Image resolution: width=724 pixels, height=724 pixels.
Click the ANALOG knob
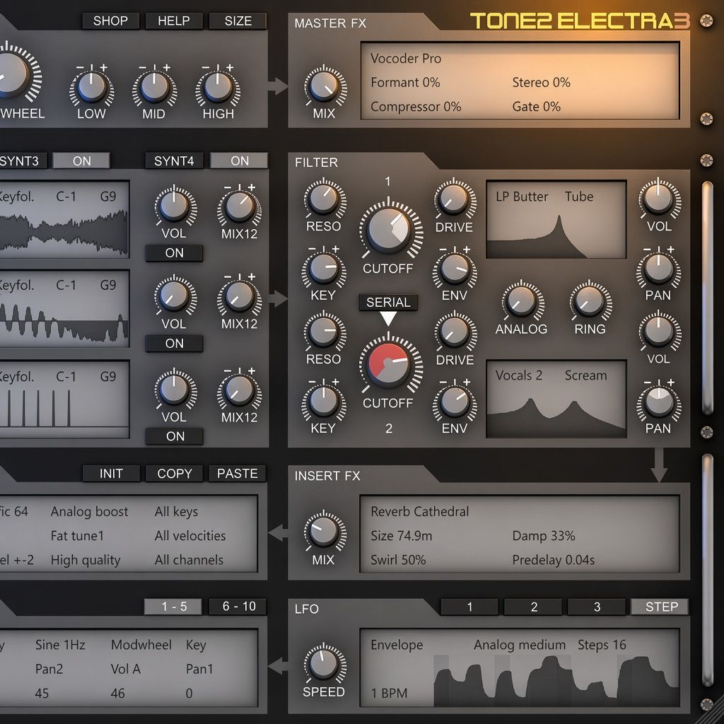tap(522, 301)
